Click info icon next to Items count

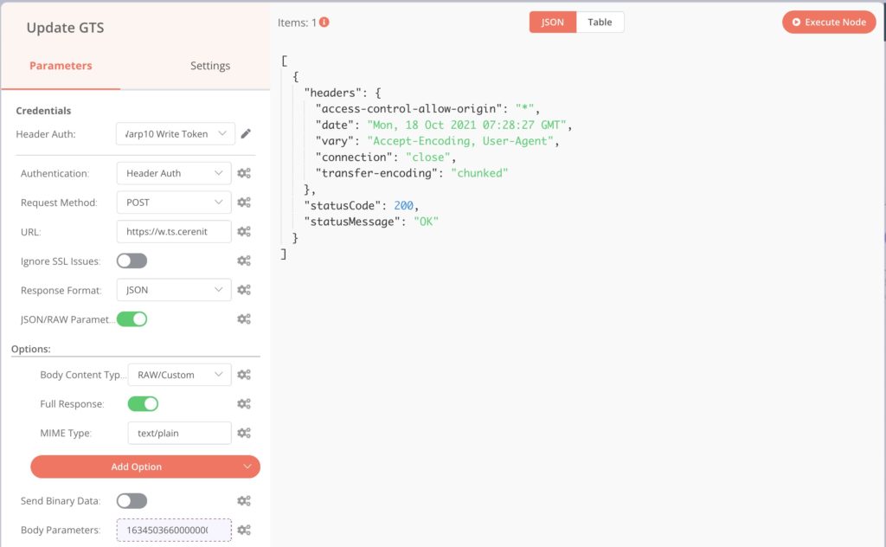324,23
